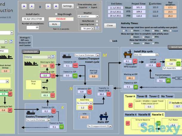Click Loading at IDP value 0.8
This screenshot has height=136, width=182.
[x=45, y=75]
